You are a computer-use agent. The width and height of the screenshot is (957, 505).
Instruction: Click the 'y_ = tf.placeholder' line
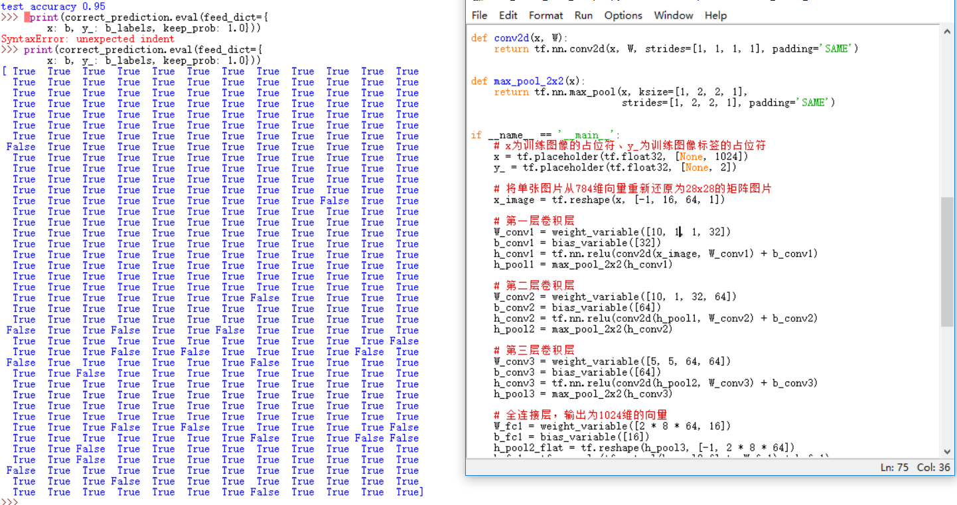click(615, 167)
